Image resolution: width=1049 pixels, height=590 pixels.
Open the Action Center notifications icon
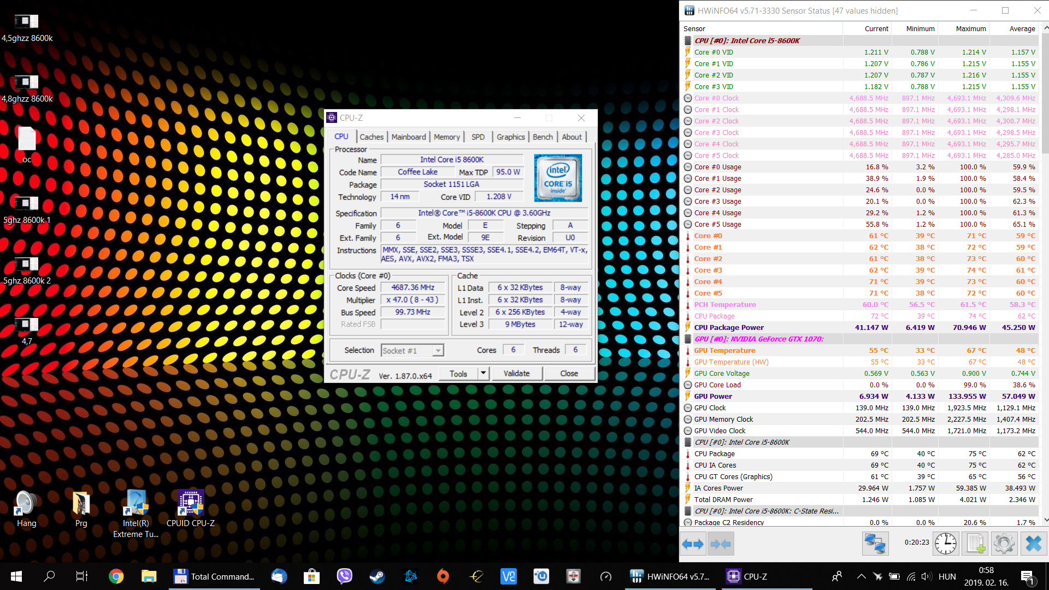(1027, 576)
